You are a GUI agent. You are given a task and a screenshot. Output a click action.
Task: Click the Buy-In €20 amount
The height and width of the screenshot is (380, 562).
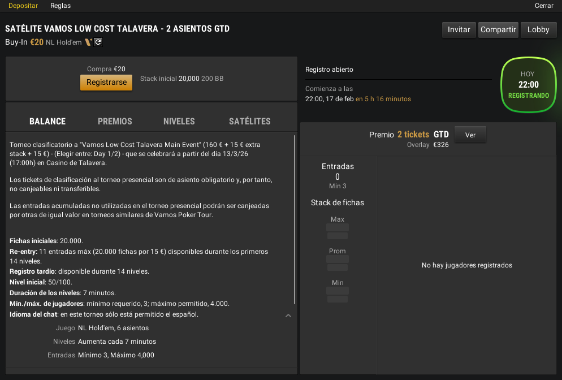tap(37, 42)
